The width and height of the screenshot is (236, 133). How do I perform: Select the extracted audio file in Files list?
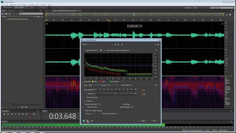18,19
